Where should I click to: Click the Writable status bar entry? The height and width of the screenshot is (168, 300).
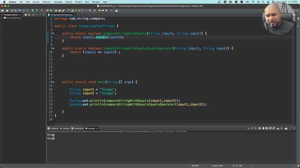pyautogui.click(x=195, y=166)
